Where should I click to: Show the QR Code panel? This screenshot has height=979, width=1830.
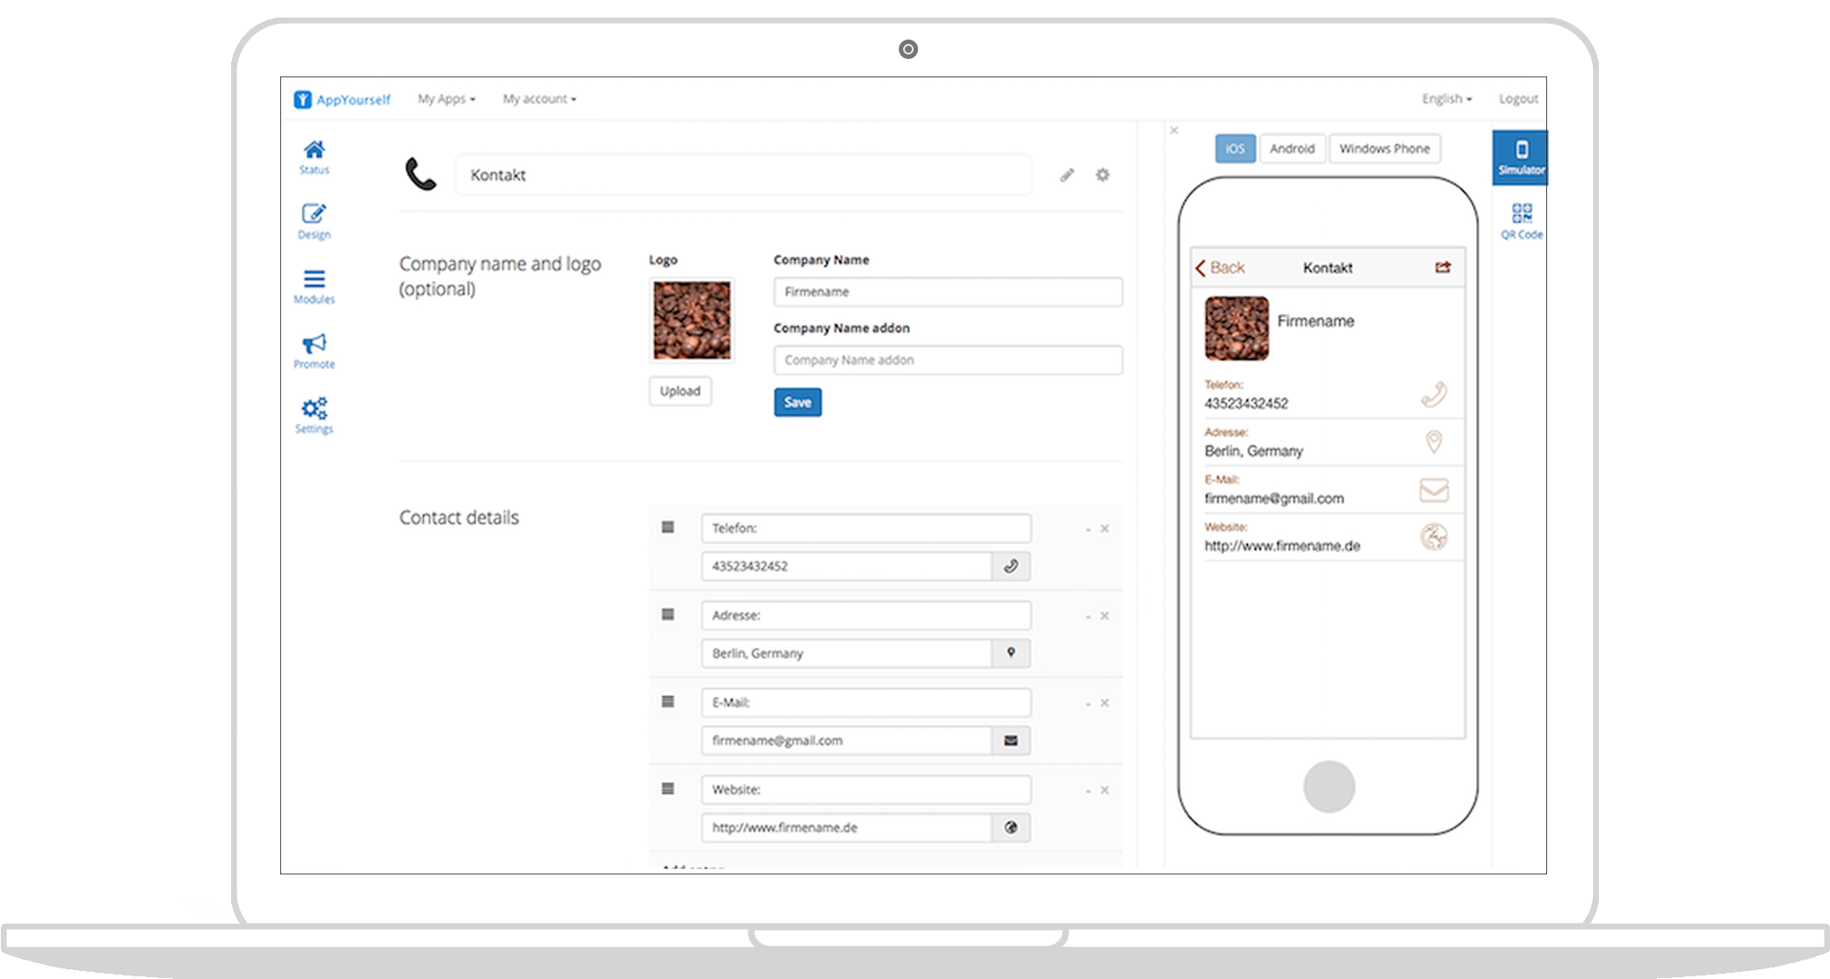(1519, 218)
